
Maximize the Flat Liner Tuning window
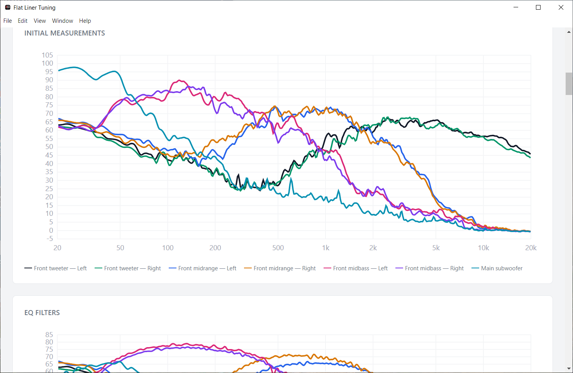click(x=538, y=7)
